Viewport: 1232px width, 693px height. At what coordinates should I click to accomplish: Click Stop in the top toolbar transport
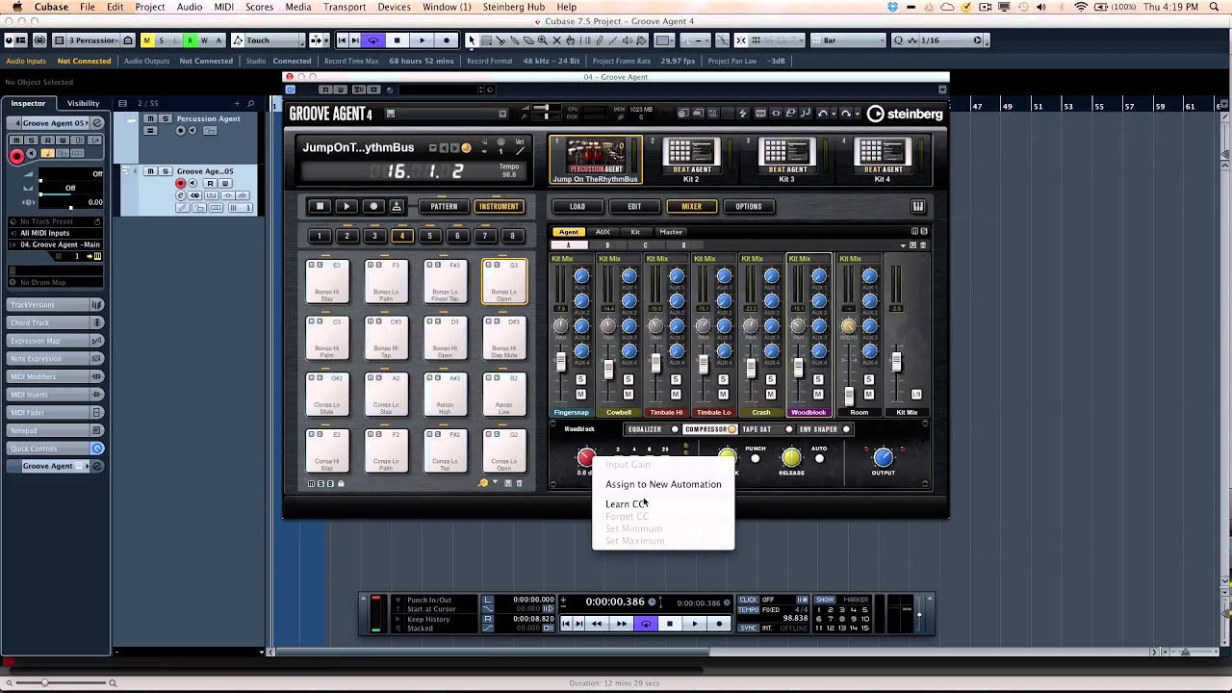coord(397,40)
